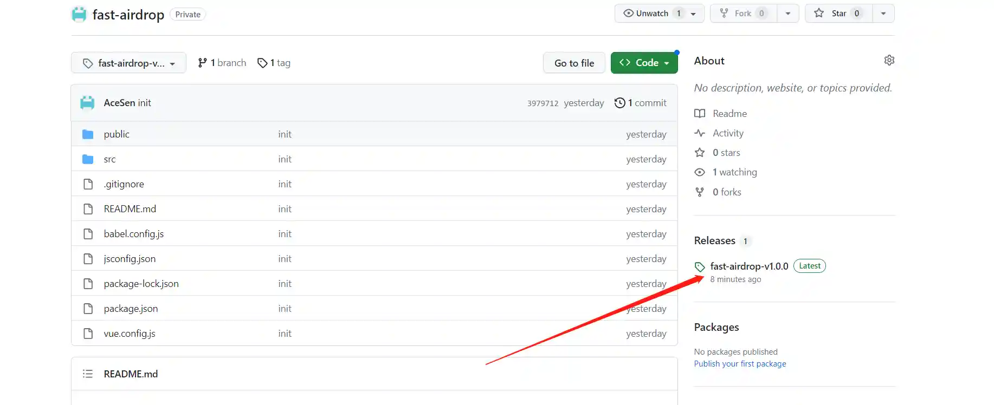Click the Latest release badge
This screenshot has height=405, width=994.
pos(810,266)
